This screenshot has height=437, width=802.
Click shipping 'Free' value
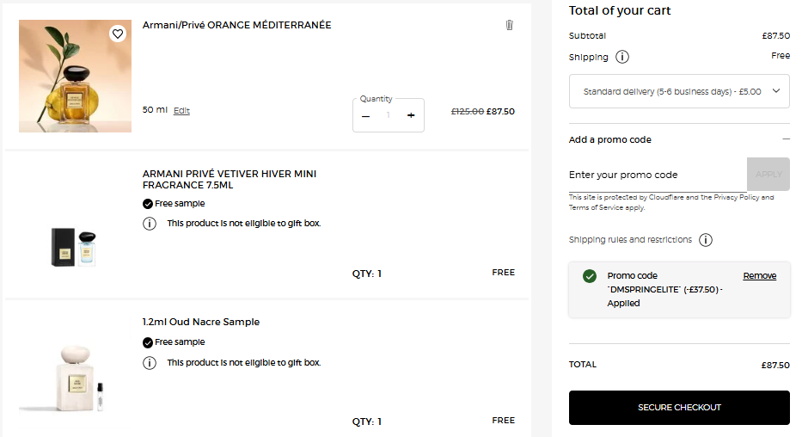coord(781,55)
